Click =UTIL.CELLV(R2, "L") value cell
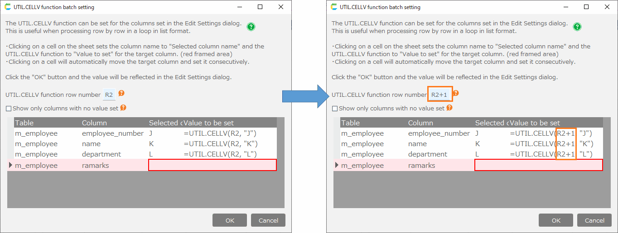618x233 pixels. [229, 154]
